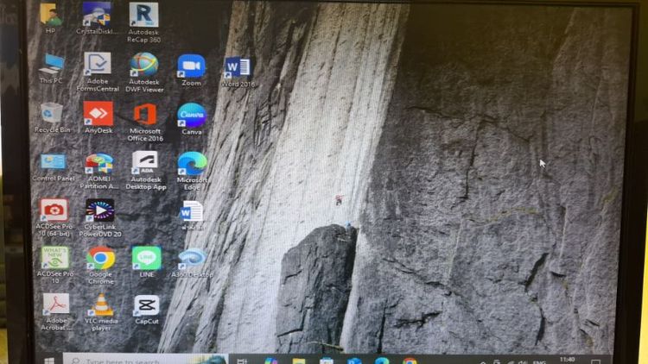Viewport: 648px width, 364px height.
Task: Select the Word 2016 shortcut
Action: pos(238,72)
